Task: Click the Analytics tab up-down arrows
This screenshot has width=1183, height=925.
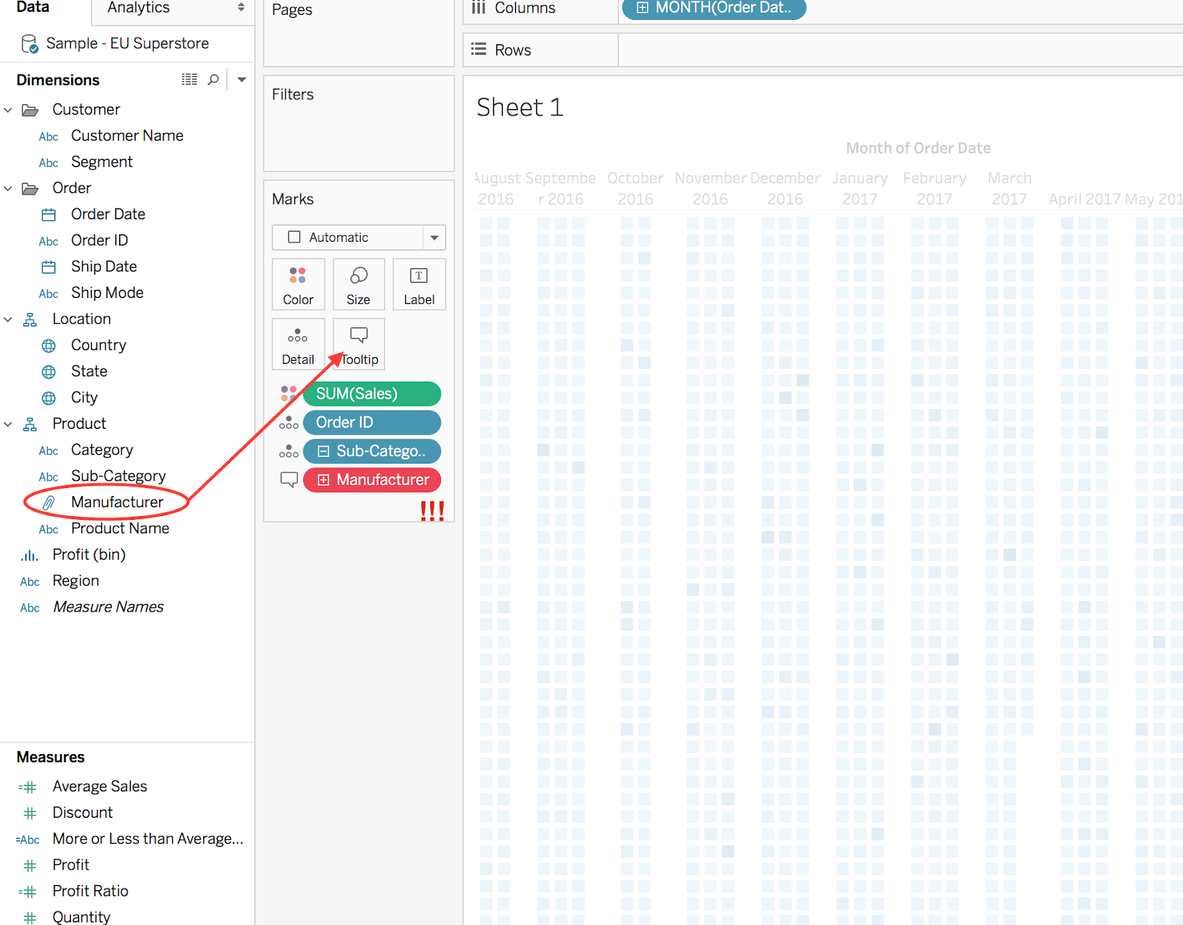Action: click(241, 7)
